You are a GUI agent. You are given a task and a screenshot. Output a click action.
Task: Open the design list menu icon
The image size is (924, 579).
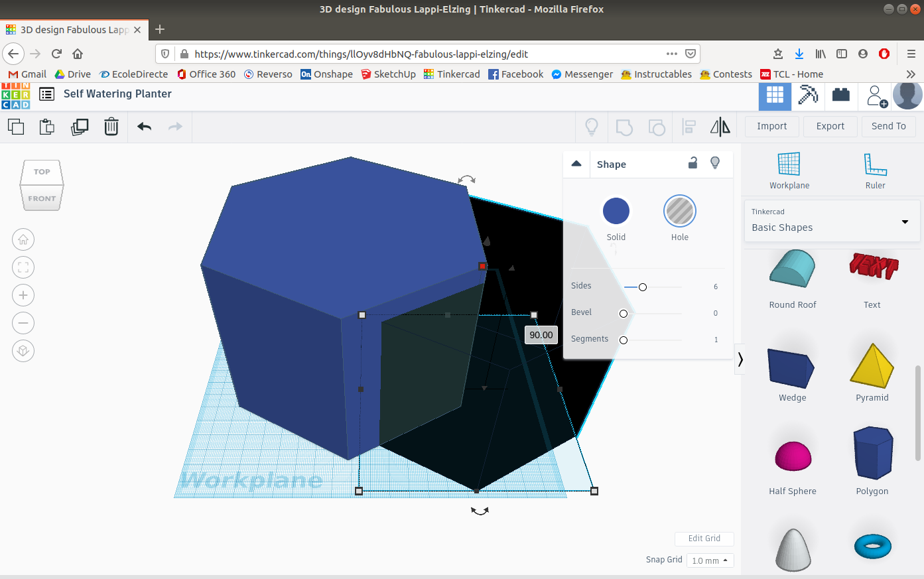(46, 94)
